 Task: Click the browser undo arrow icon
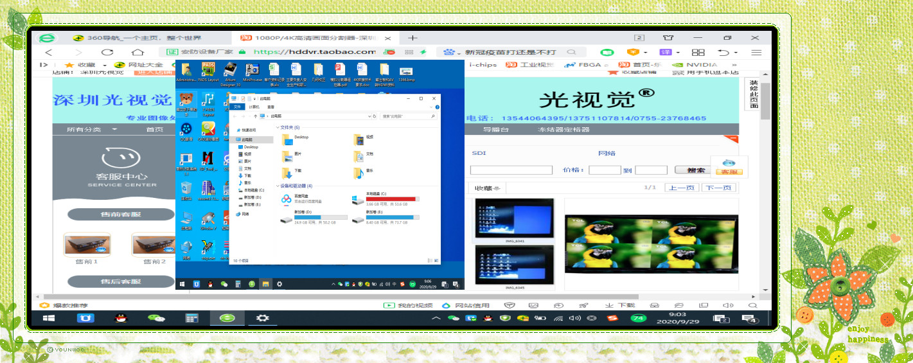[x=724, y=52]
